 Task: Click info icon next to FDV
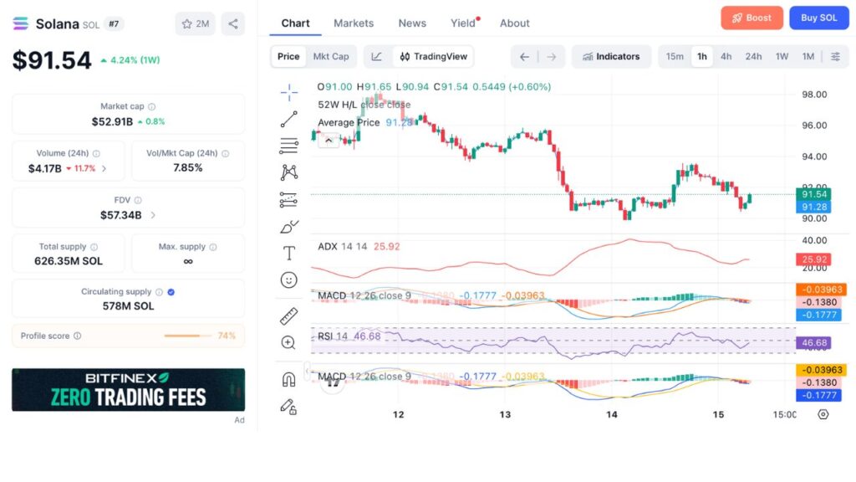click(138, 200)
